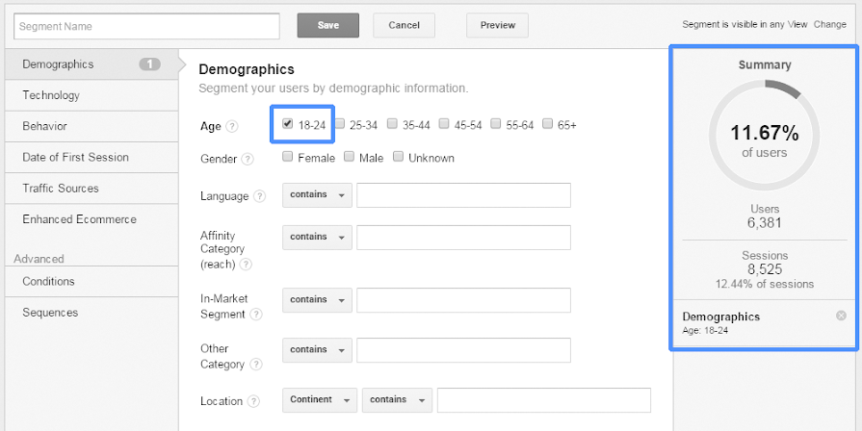Remove the Demographics filter from Summary
Viewport: 862px width, 431px height.
click(841, 316)
